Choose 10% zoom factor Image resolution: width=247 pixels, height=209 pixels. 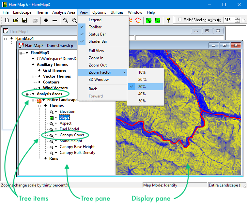[146, 72]
